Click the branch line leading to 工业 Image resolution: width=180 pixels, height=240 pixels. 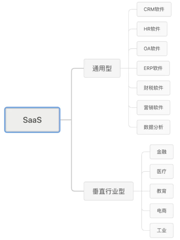(x=146, y=230)
